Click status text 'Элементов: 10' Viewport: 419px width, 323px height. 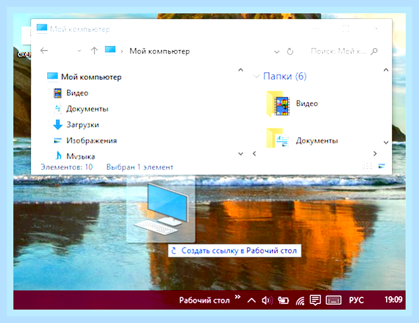[66, 167]
